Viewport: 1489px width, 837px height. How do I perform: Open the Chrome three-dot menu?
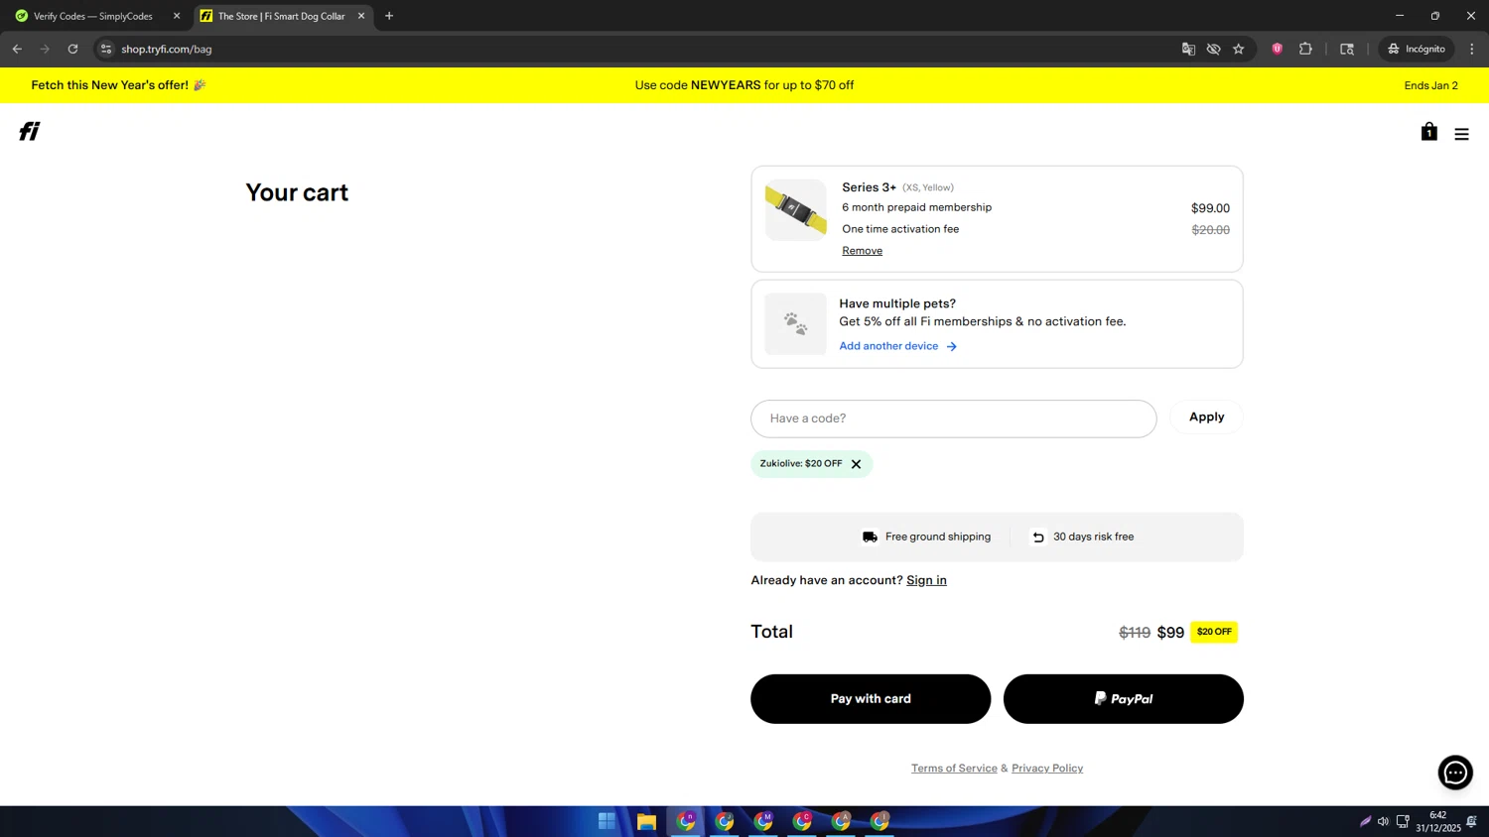pyautogui.click(x=1472, y=49)
